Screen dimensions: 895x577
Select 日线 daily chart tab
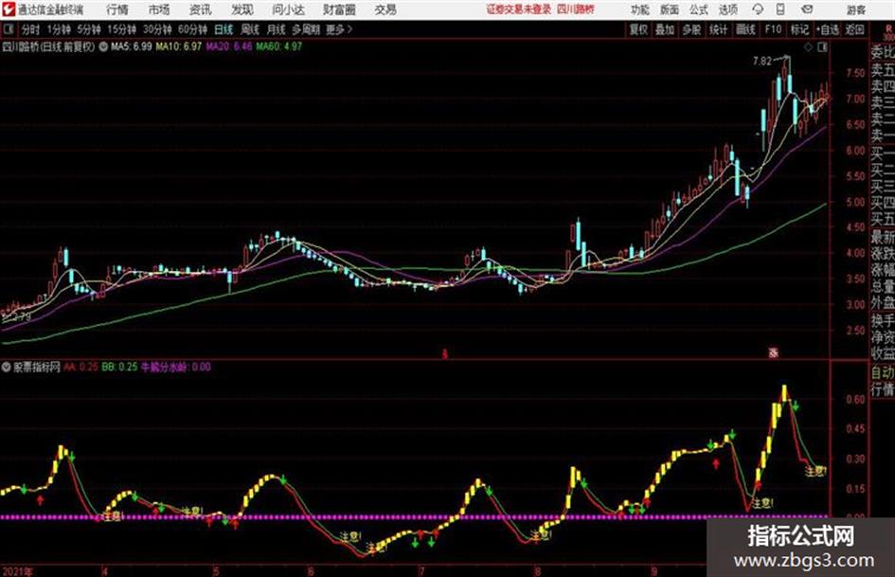coord(224,29)
